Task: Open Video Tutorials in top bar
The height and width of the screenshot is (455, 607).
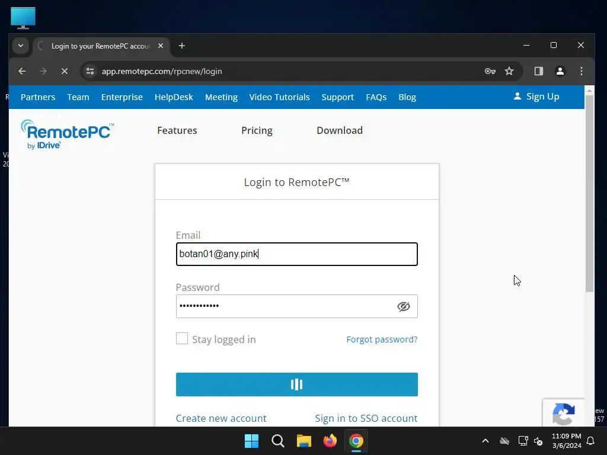Action: pyautogui.click(x=280, y=97)
